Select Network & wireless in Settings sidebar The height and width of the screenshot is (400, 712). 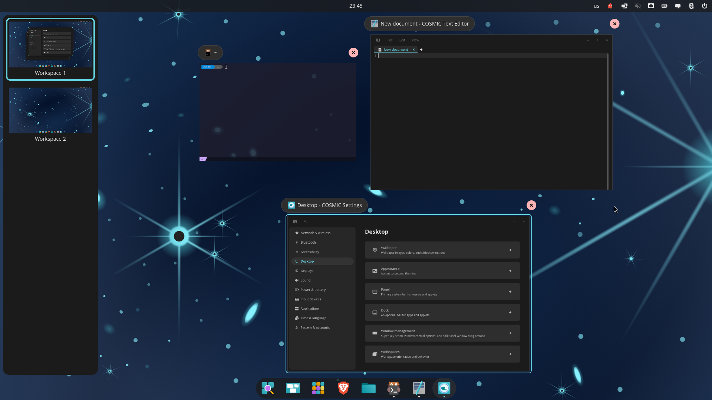(322, 233)
